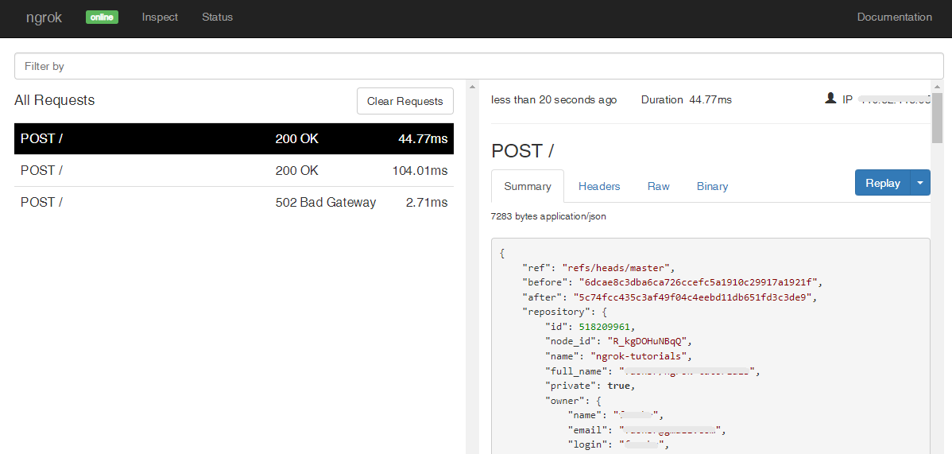
Task: Click the scroll-up arrow beside the request list
Action: point(472,87)
